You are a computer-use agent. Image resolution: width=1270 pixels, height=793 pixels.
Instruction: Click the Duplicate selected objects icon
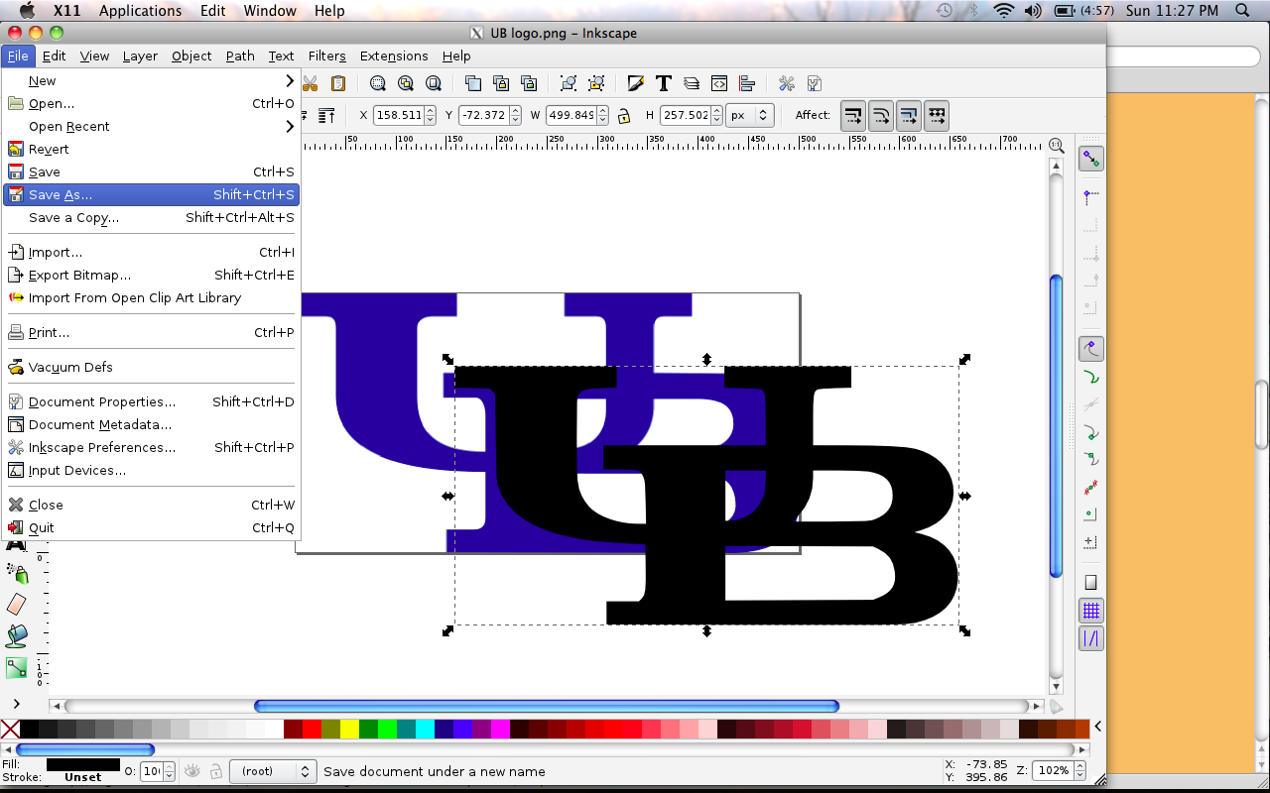(473, 83)
